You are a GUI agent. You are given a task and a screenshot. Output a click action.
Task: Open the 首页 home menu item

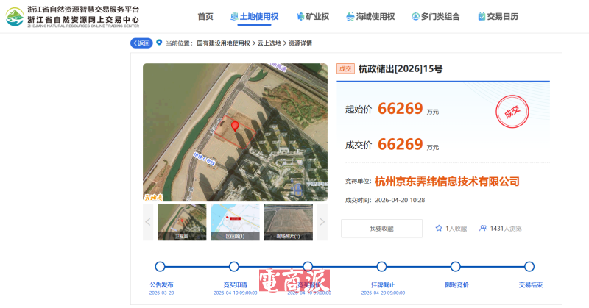point(205,16)
